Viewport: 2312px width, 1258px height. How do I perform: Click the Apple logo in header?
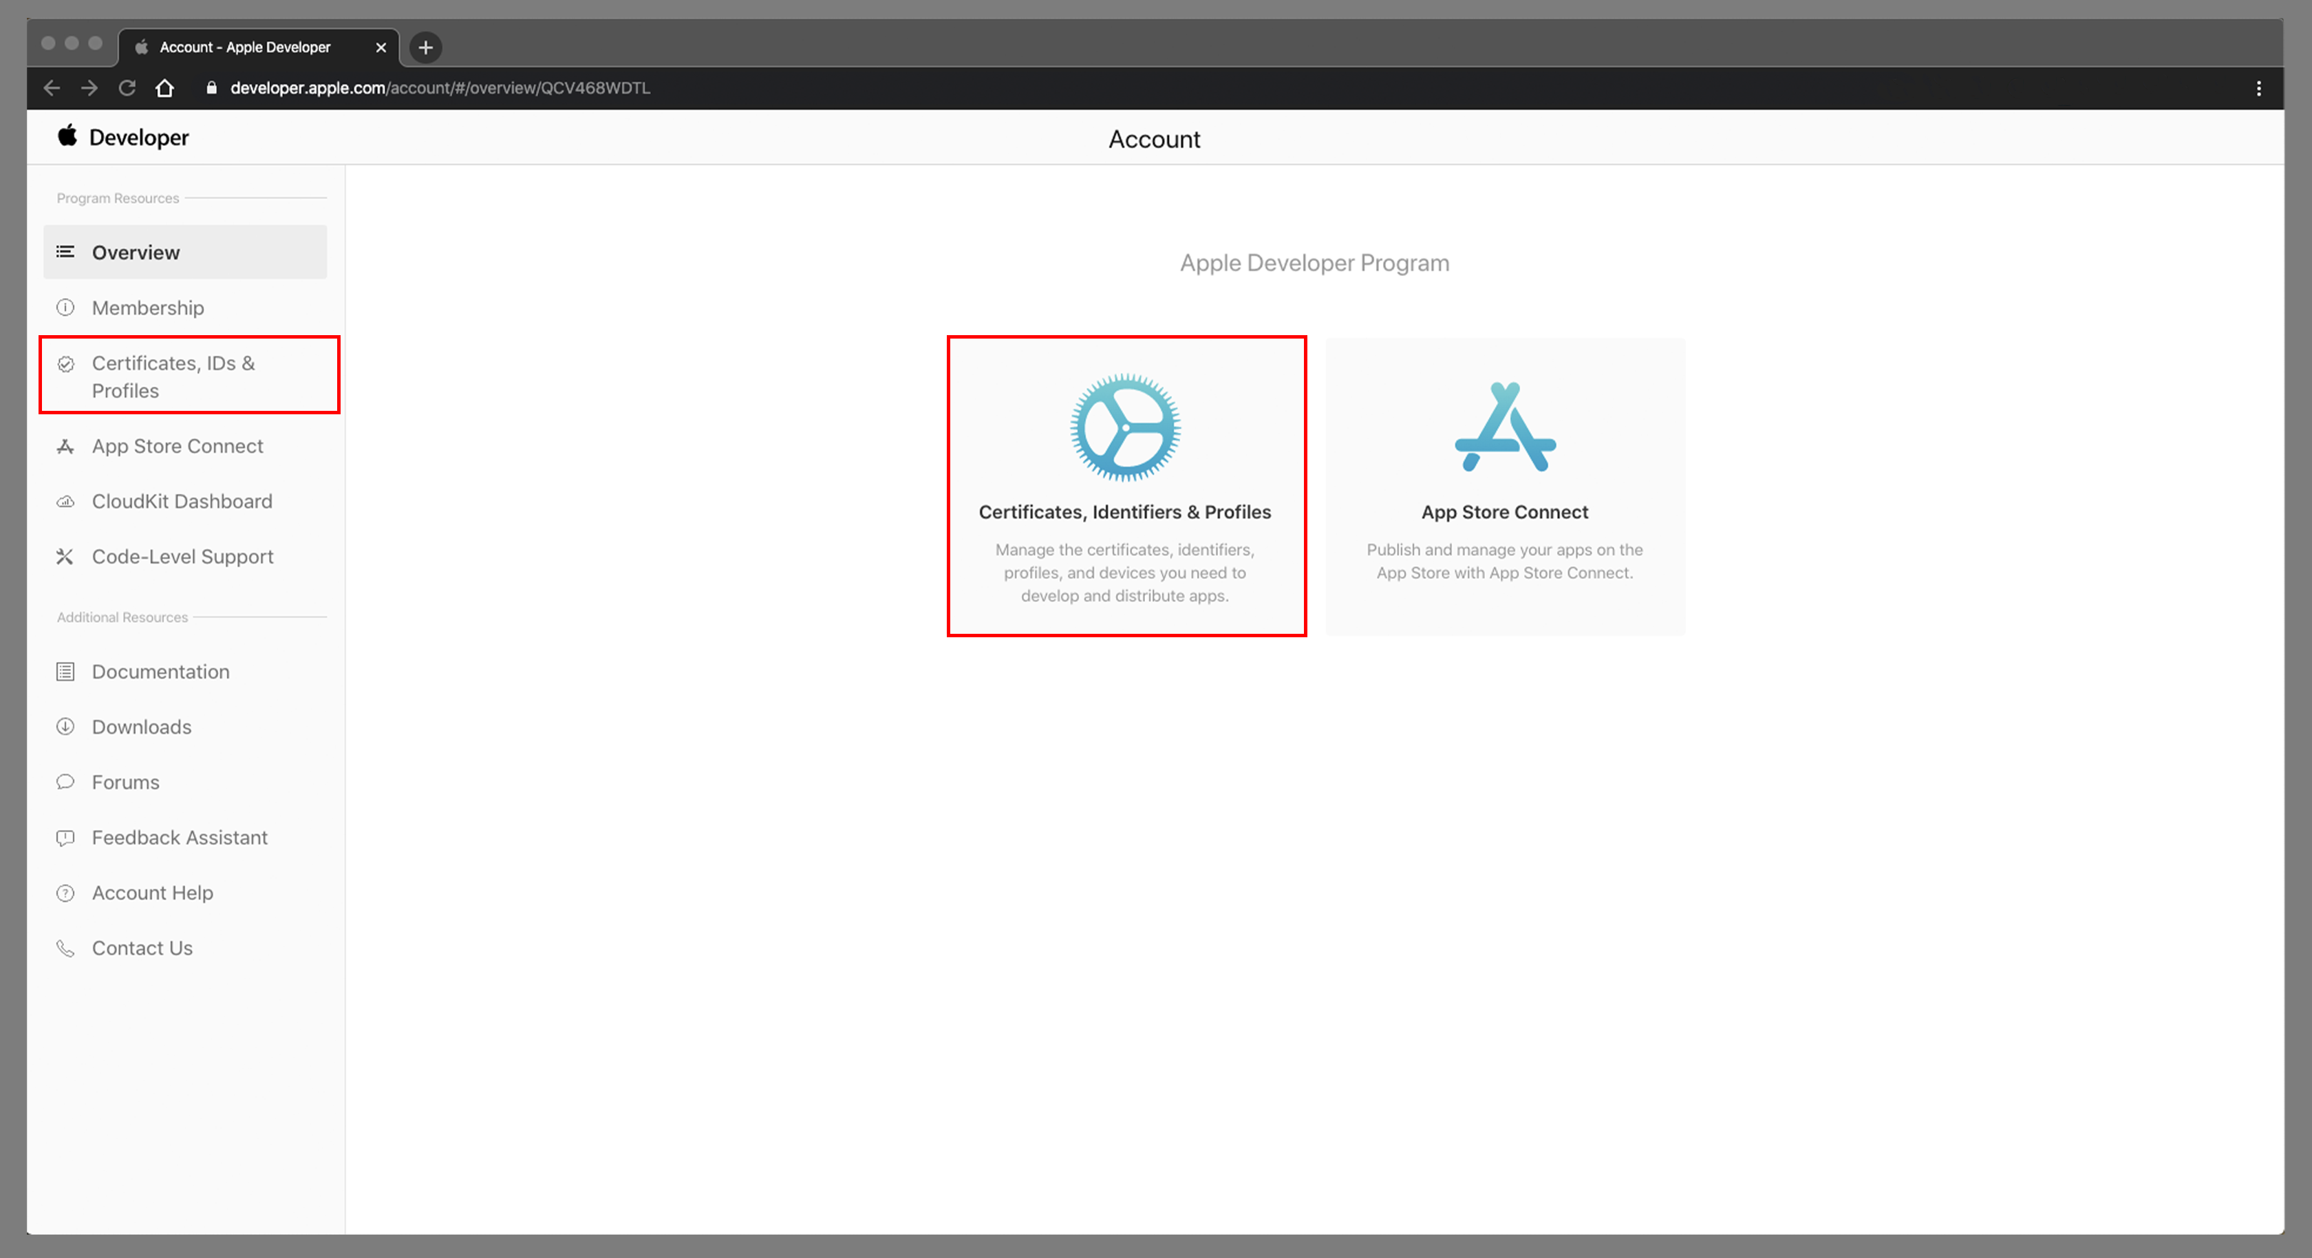coord(67,136)
